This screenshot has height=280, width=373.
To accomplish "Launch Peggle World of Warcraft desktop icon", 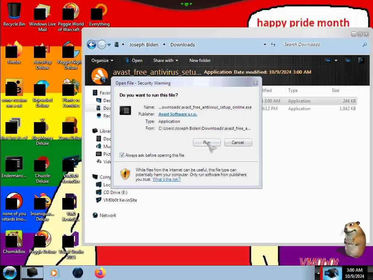I will [x=71, y=17].
